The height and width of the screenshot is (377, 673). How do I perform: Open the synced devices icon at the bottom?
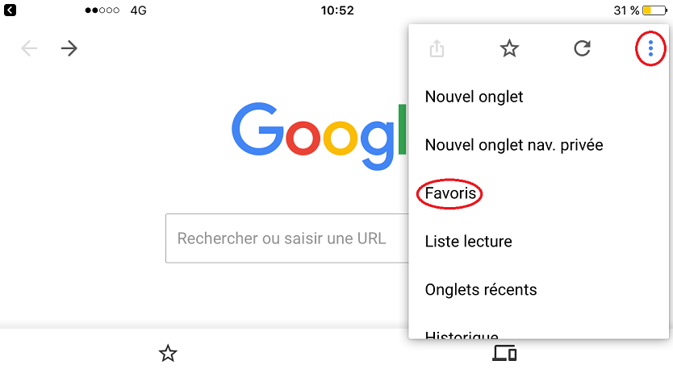(504, 353)
